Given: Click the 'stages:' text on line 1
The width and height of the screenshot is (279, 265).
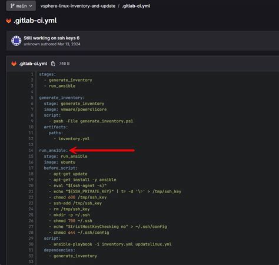Looking at the screenshot, I should coord(48,74).
